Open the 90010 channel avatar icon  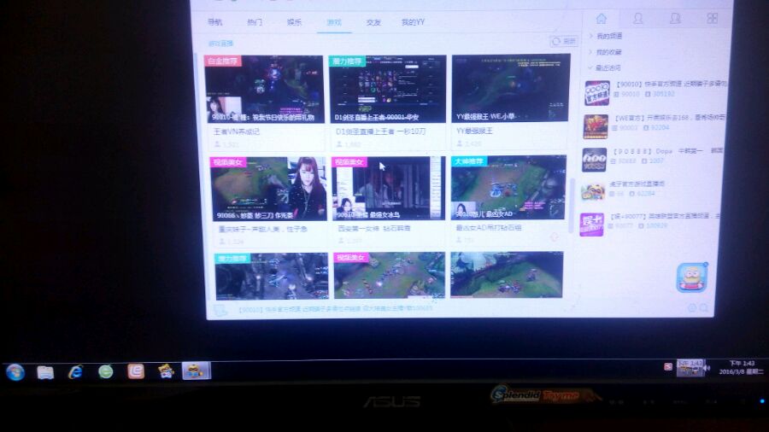pyautogui.click(x=597, y=93)
